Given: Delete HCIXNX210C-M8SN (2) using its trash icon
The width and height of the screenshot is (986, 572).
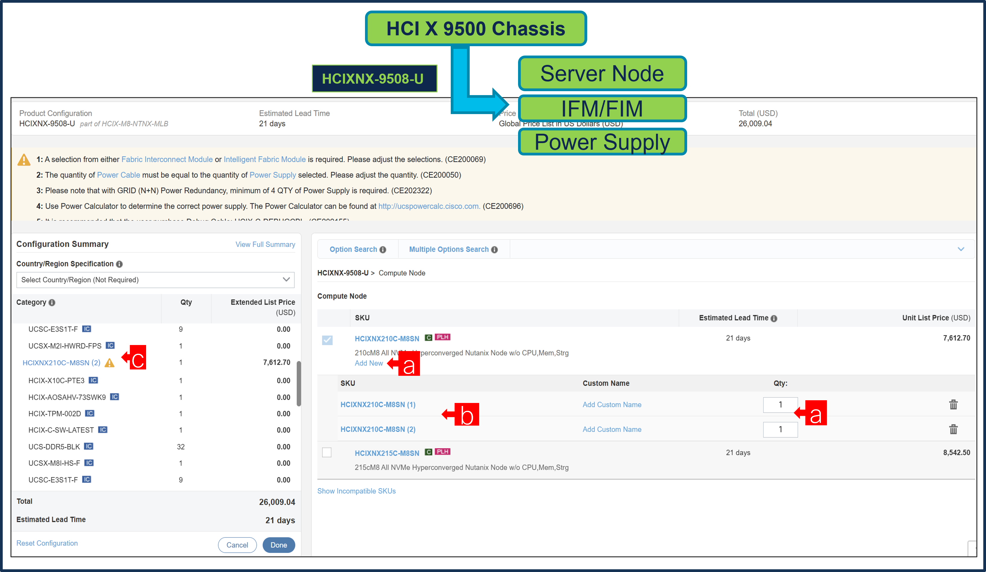Looking at the screenshot, I should coord(953,429).
